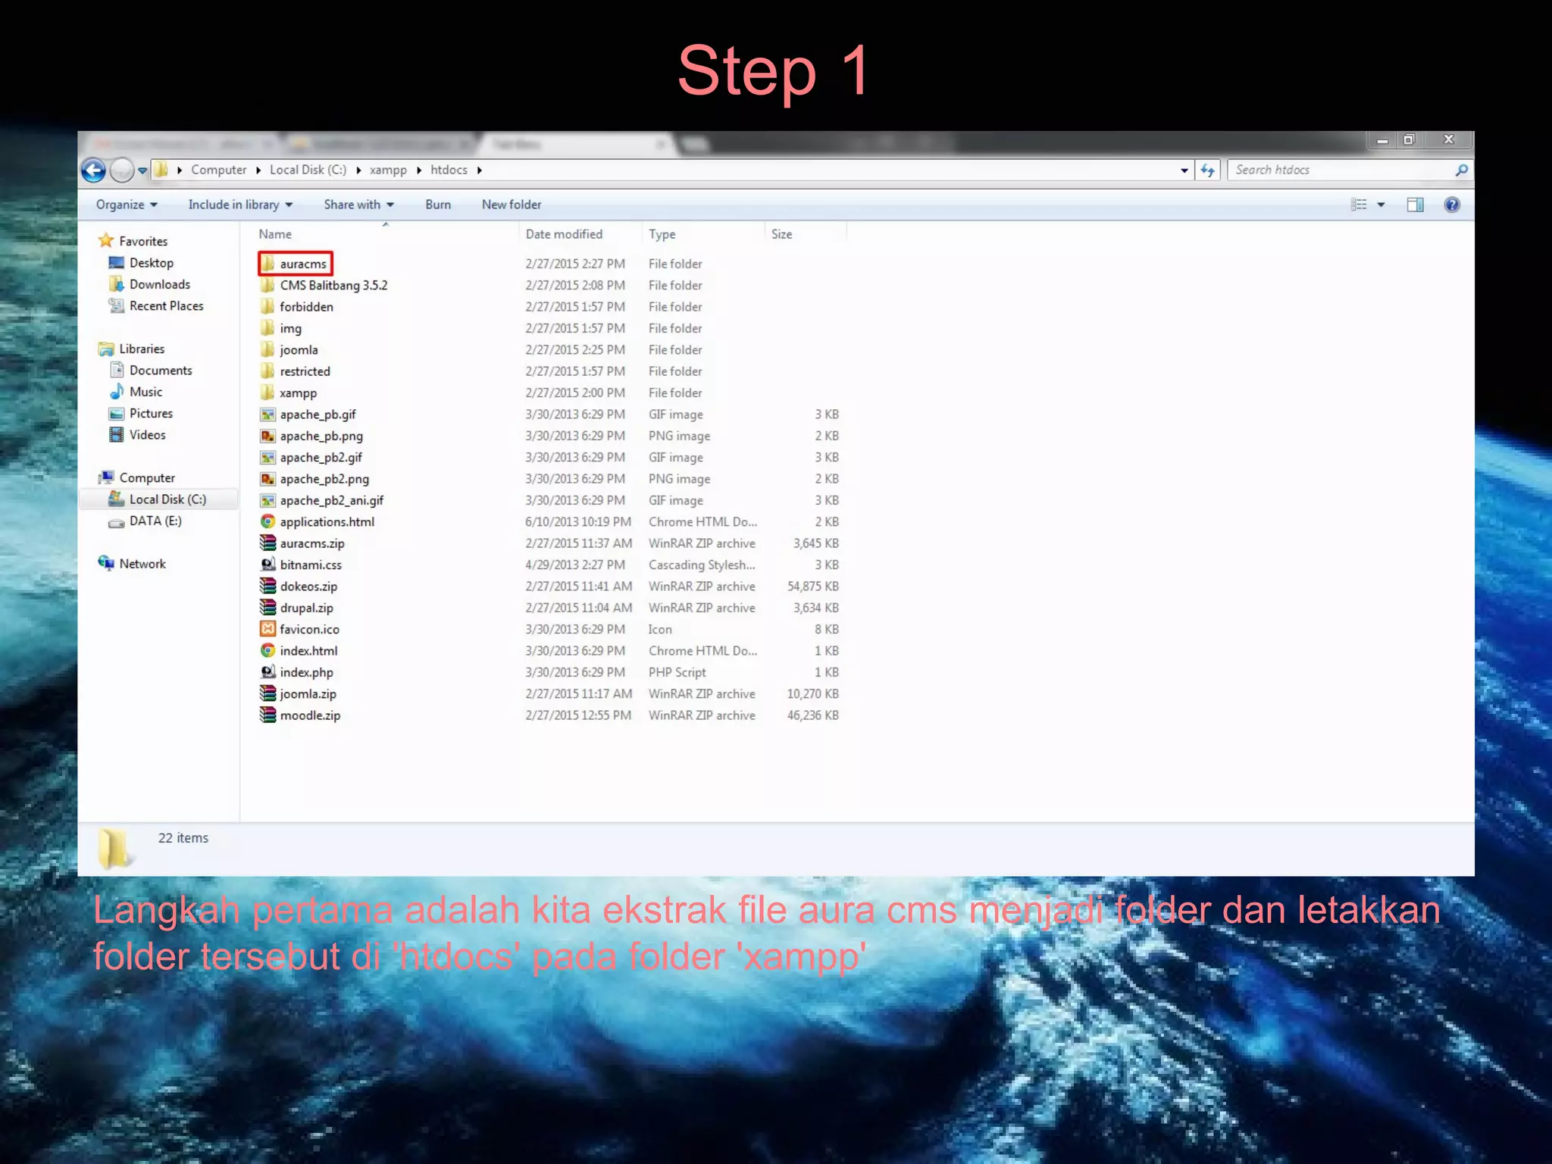Open Downloads in the navigation pane
The height and width of the screenshot is (1164, 1552).
(160, 284)
